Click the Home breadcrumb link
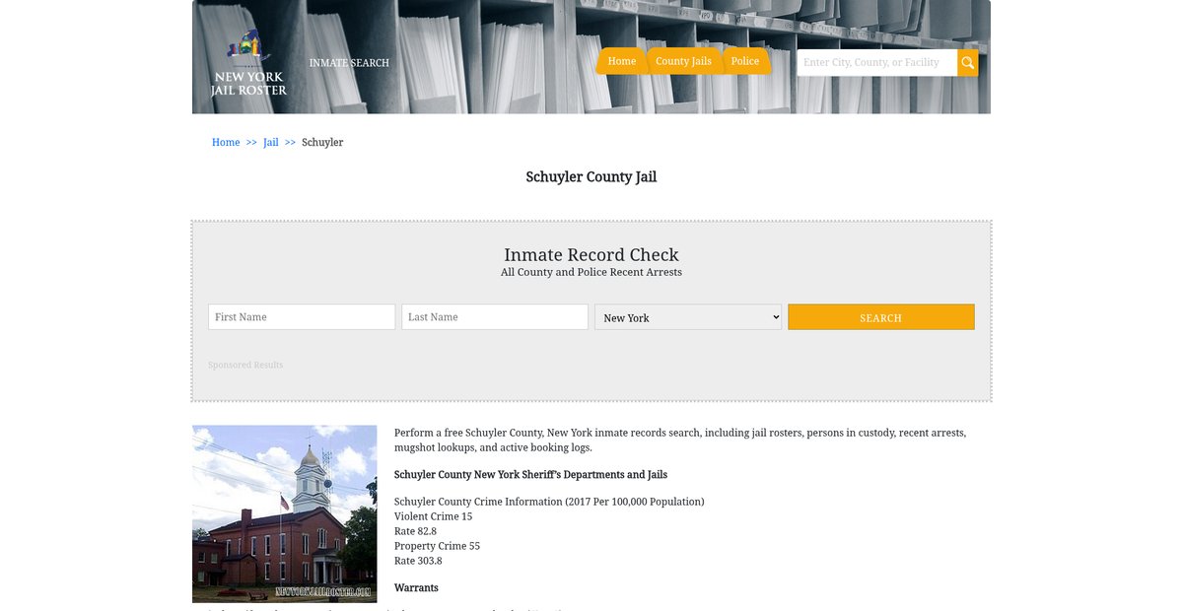The height and width of the screenshot is (611, 1183). click(x=226, y=142)
